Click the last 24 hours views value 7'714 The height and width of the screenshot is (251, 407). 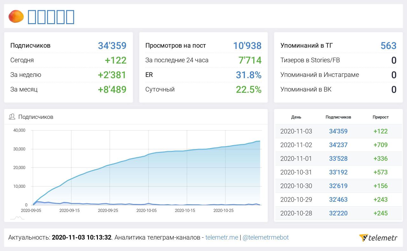250,60
